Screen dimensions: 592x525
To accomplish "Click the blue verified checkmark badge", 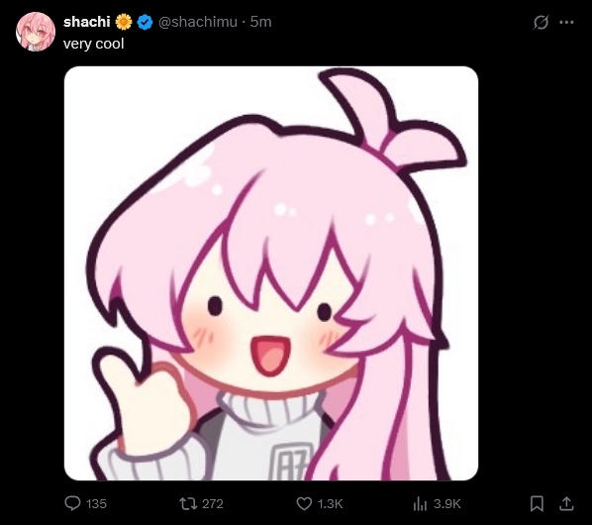I will tap(145, 22).
